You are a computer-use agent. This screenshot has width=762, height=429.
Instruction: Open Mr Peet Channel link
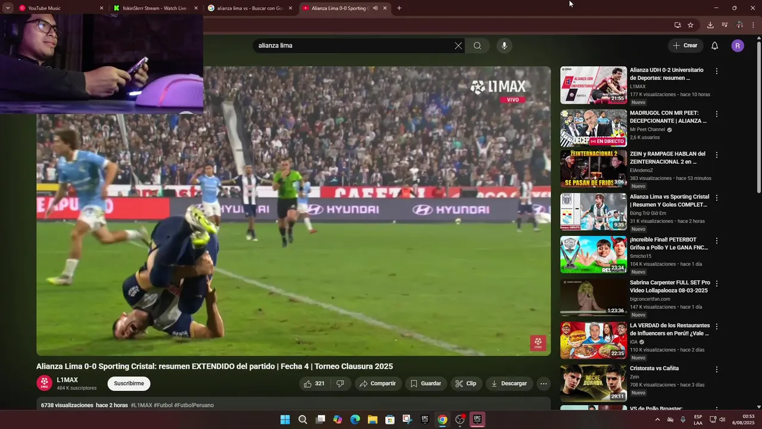[647, 129]
